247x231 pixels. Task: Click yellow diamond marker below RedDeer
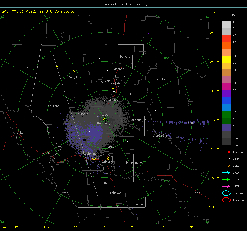click(113, 89)
